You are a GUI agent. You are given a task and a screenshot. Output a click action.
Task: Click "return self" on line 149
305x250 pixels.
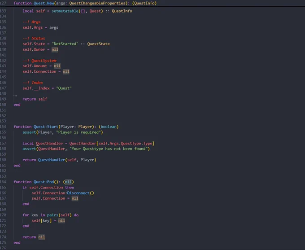[35, 99]
